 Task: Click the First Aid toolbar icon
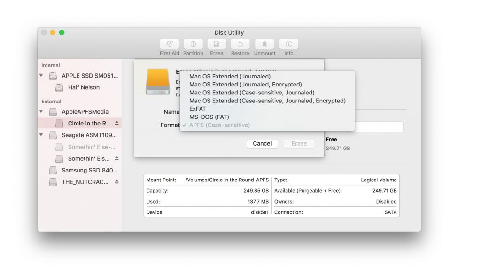[169, 44]
